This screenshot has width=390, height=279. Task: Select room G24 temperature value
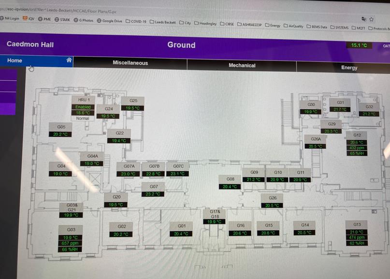108,116
